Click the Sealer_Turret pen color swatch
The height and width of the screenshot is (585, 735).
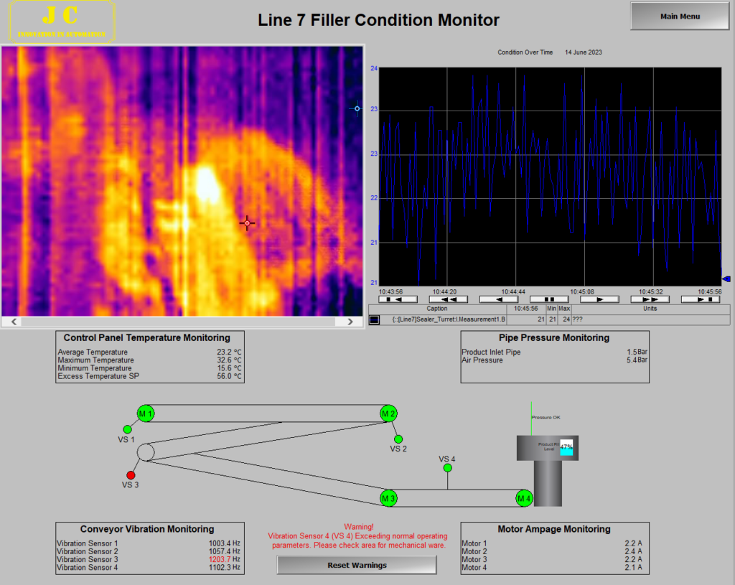point(374,319)
